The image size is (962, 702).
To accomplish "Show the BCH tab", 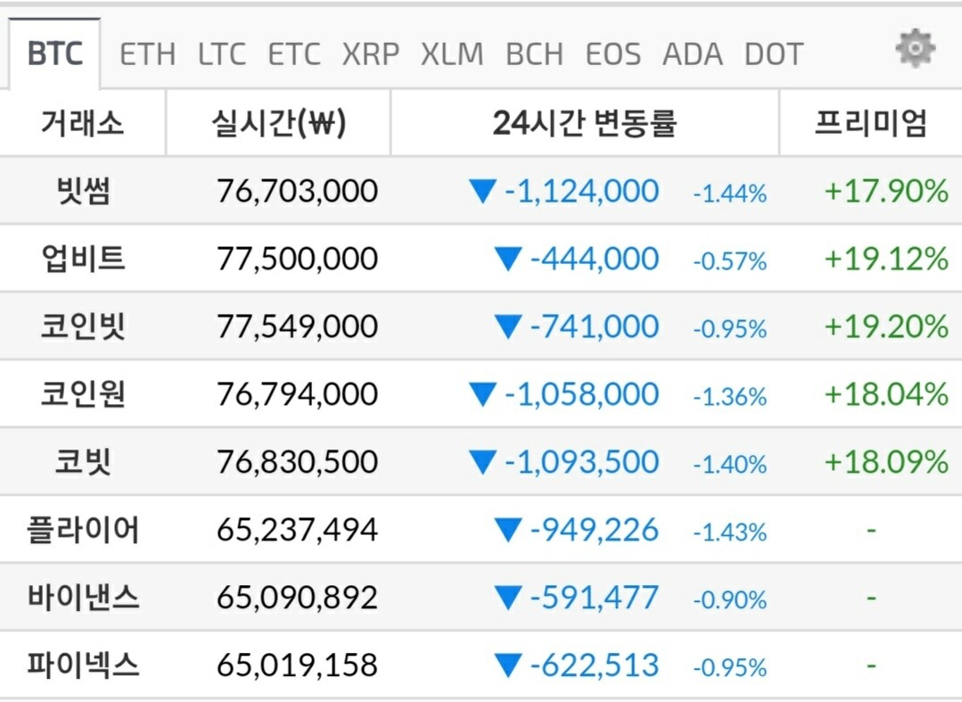I will (534, 54).
